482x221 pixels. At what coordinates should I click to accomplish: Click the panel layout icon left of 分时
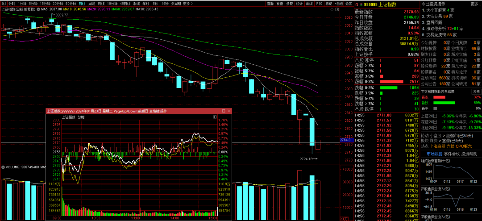coord(4,4)
